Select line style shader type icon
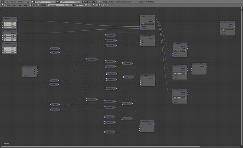Screen dimensions: 243x148 click(43, 5)
